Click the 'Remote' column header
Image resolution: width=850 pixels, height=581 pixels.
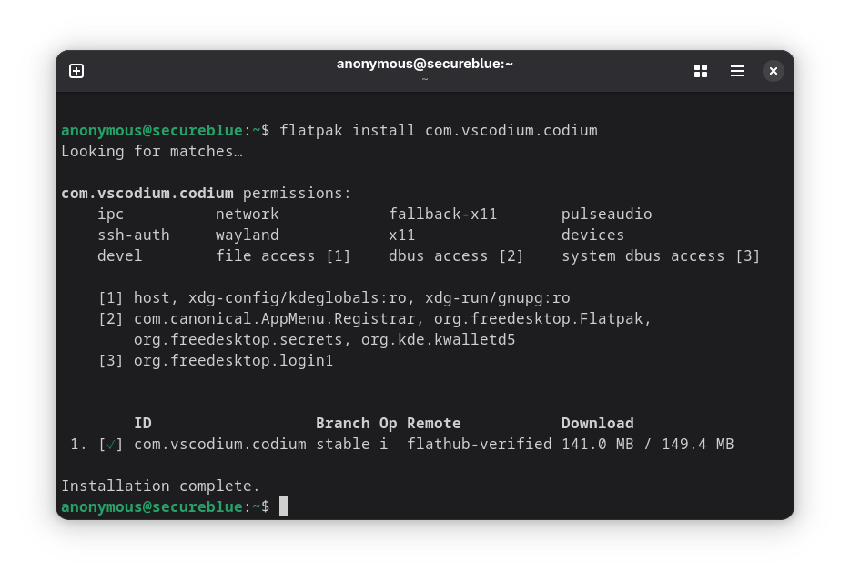(x=434, y=424)
